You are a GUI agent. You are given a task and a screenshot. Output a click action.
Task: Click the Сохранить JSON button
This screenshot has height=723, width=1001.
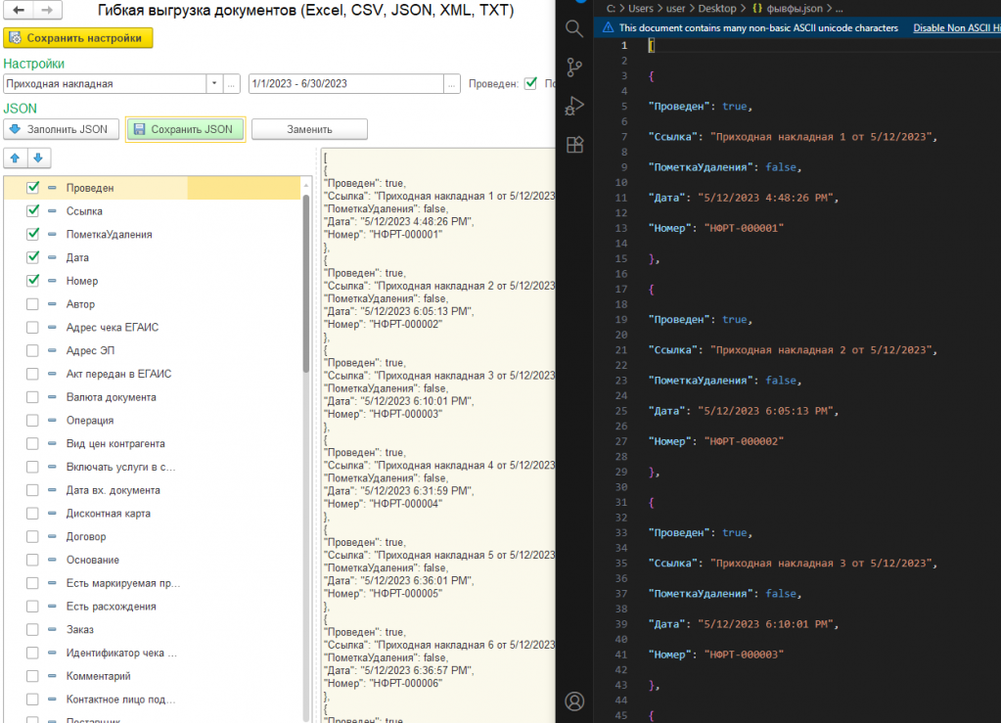coord(184,129)
